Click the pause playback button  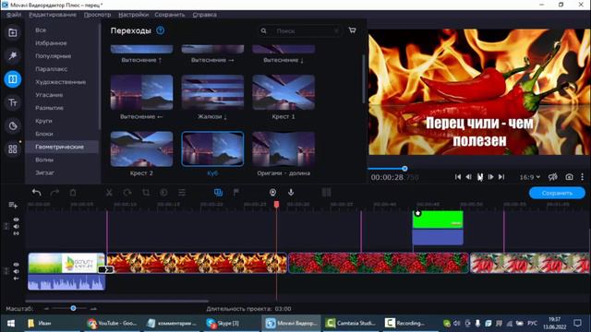(x=480, y=177)
